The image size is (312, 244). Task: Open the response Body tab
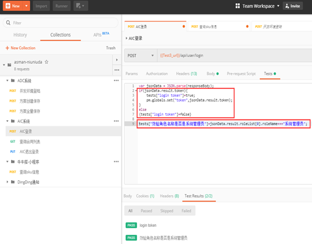pyautogui.click(x=128, y=196)
